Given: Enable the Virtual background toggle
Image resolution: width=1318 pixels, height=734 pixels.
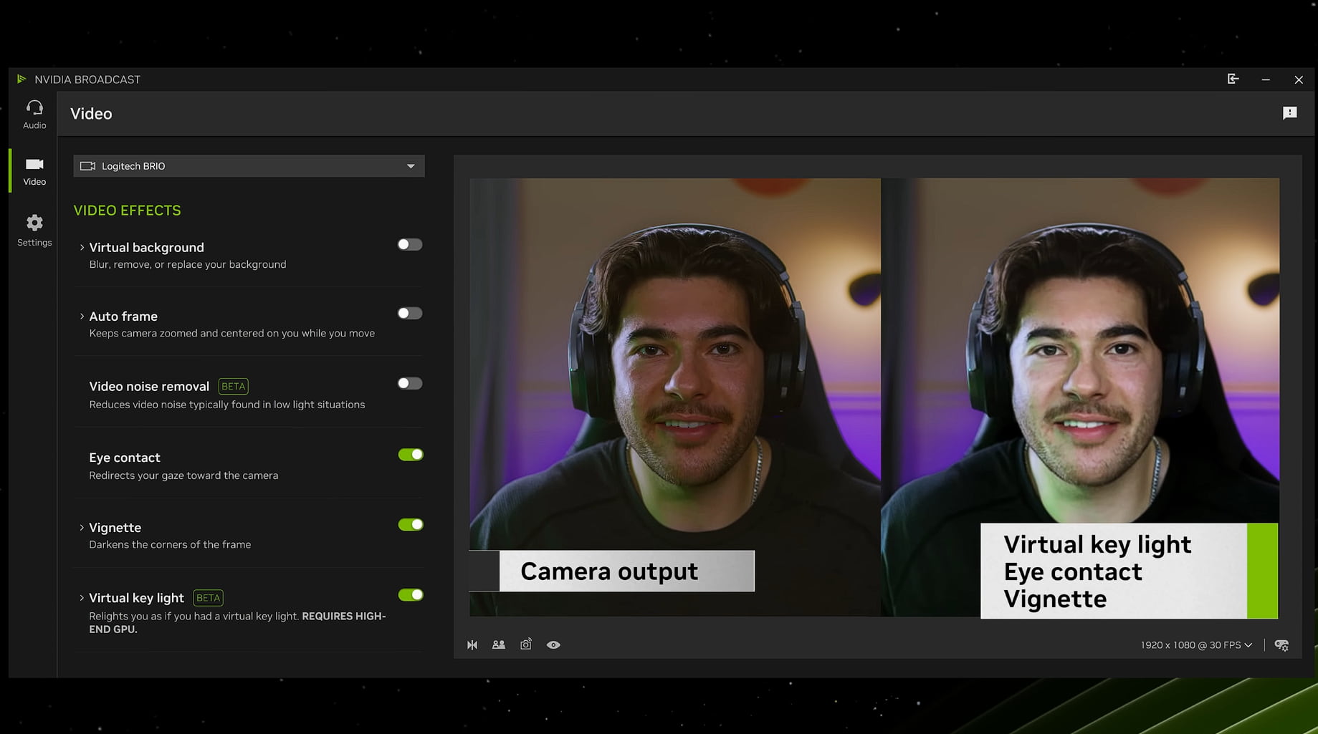Looking at the screenshot, I should click(410, 245).
